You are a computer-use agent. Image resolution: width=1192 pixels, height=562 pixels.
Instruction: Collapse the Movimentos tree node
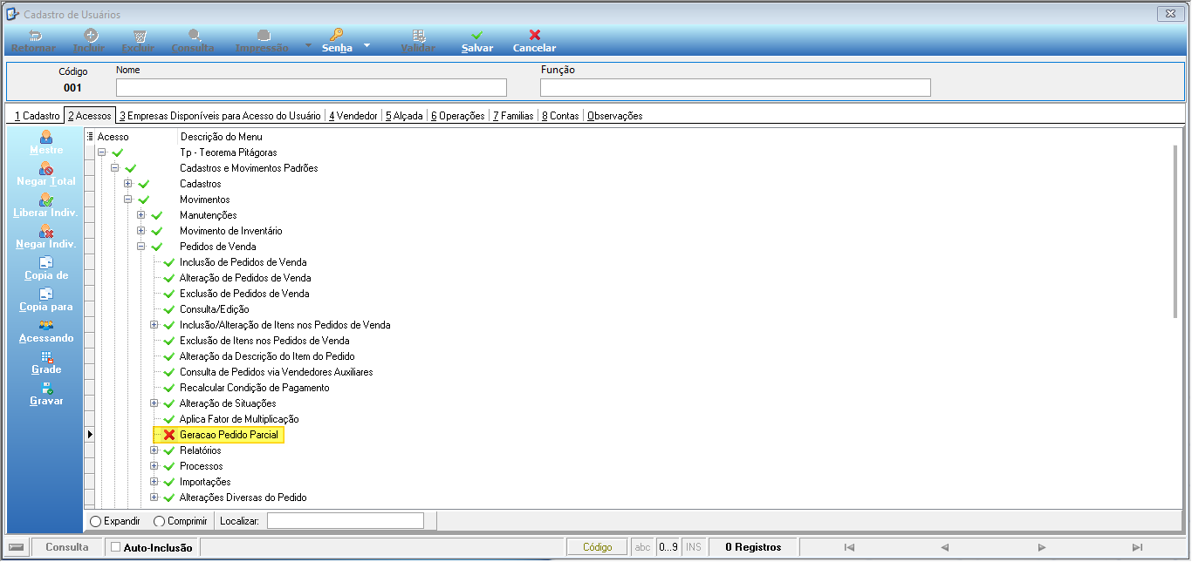(127, 200)
